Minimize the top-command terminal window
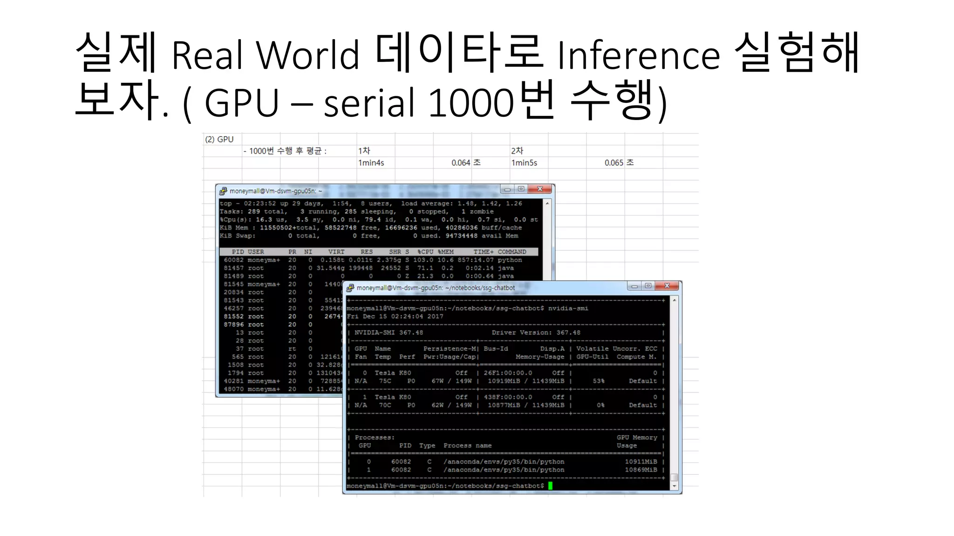 (x=507, y=189)
